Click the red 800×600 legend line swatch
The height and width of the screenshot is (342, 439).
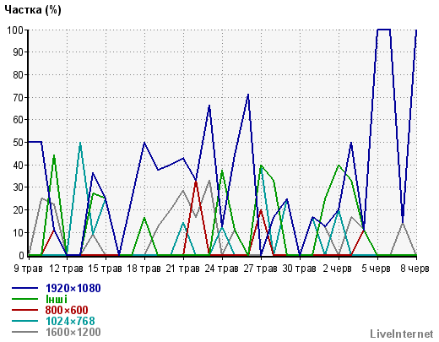[24, 310]
